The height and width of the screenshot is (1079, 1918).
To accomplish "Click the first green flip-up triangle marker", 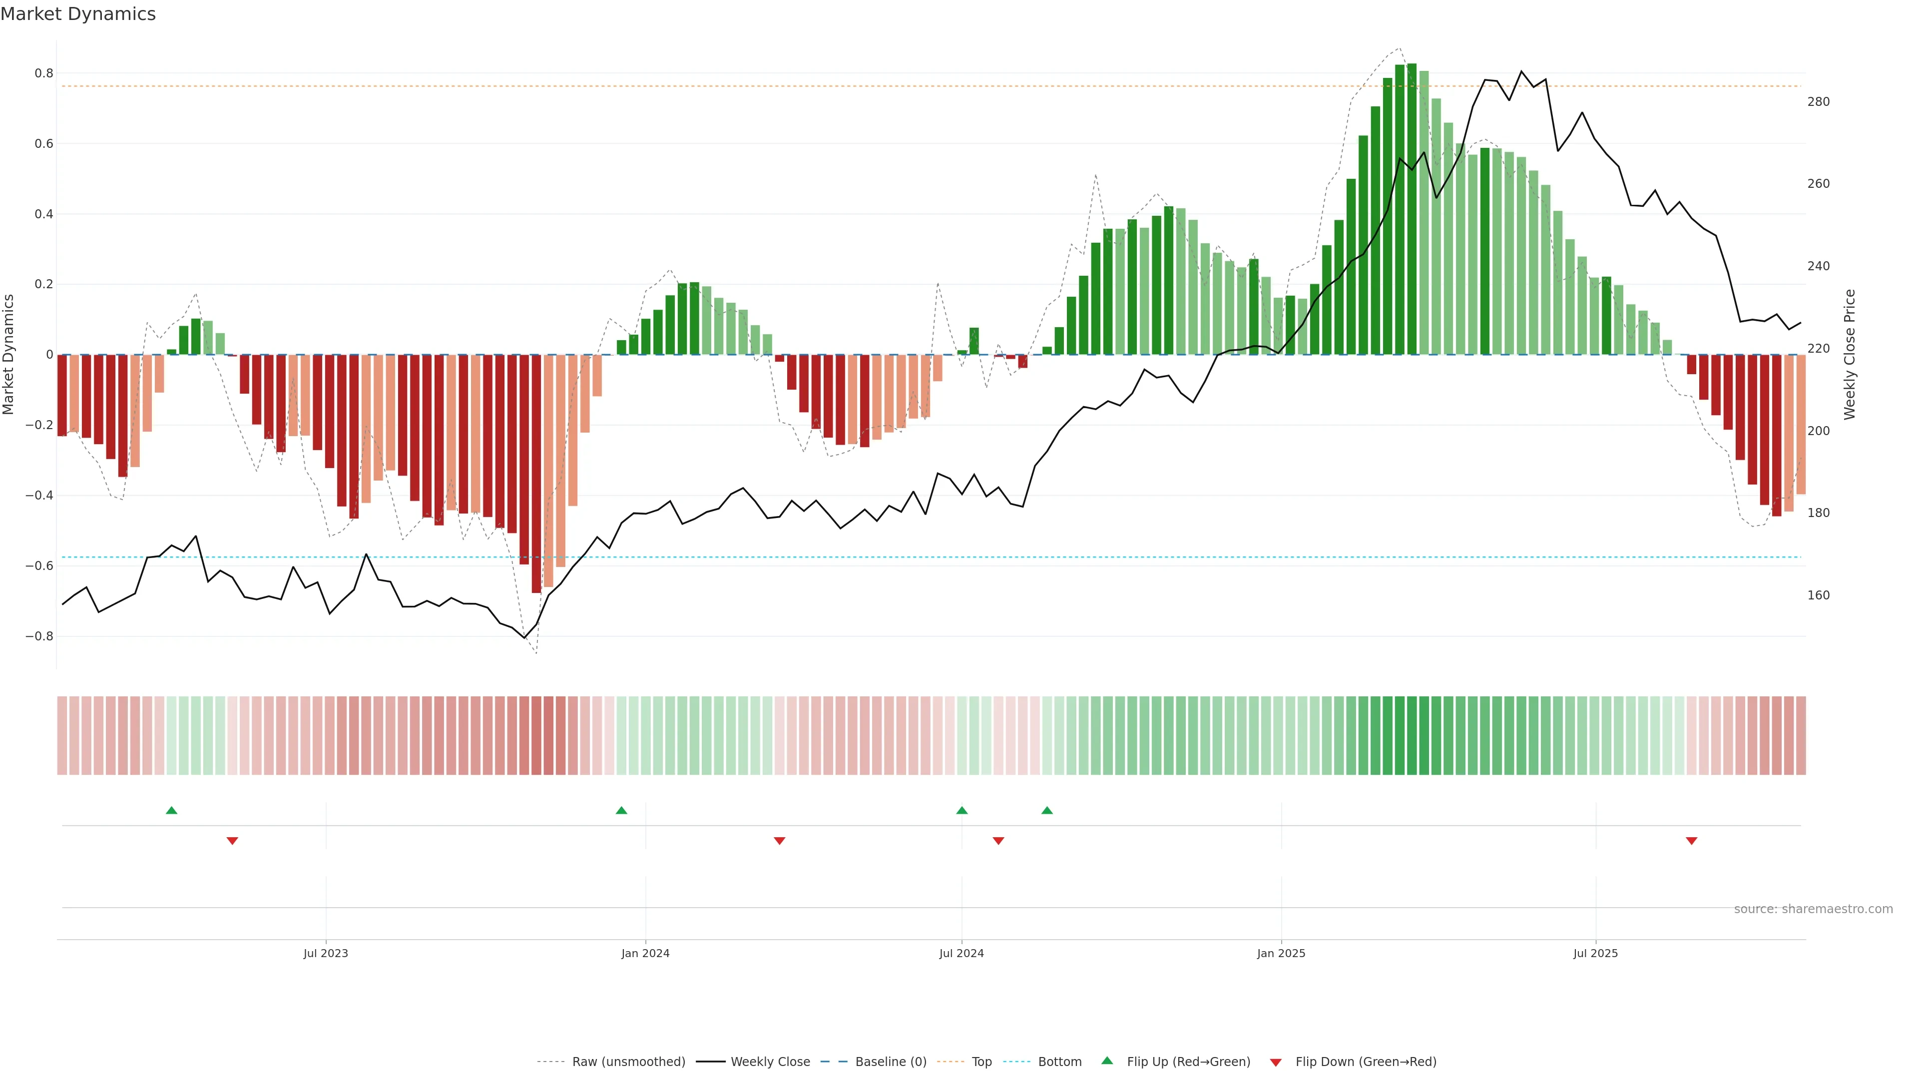I will click(171, 810).
